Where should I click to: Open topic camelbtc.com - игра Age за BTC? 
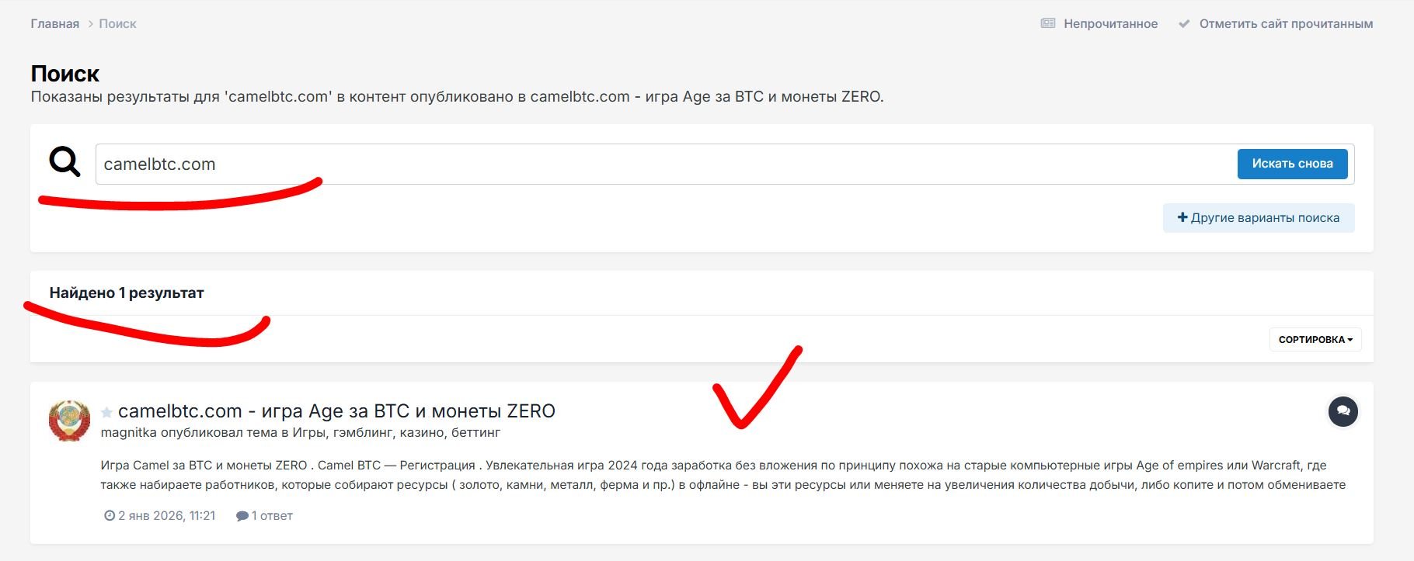[336, 411]
